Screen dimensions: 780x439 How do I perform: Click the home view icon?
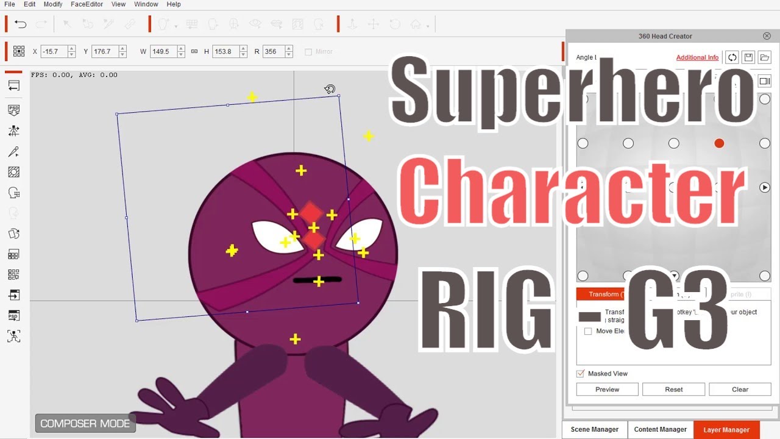click(x=416, y=24)
